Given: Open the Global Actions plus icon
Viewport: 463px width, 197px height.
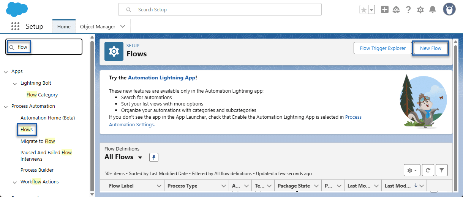Looking at the screenshot, I should point(385,10).
